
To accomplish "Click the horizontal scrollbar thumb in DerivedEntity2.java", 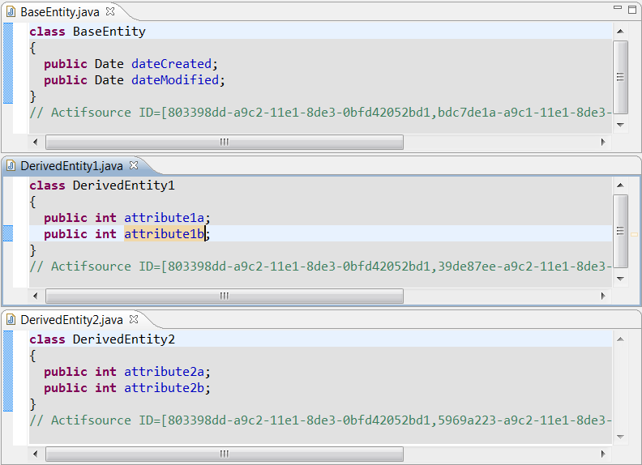I will tap(224, 454).
